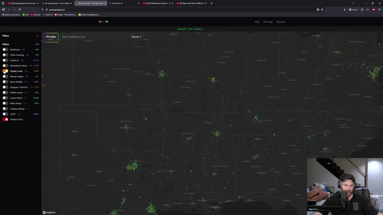Click the browser forward arrow
This screenshot has height=215, width=383.
click(14, 10)
